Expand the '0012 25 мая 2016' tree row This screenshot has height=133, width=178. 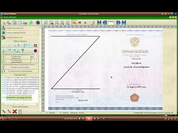(3, 86)
